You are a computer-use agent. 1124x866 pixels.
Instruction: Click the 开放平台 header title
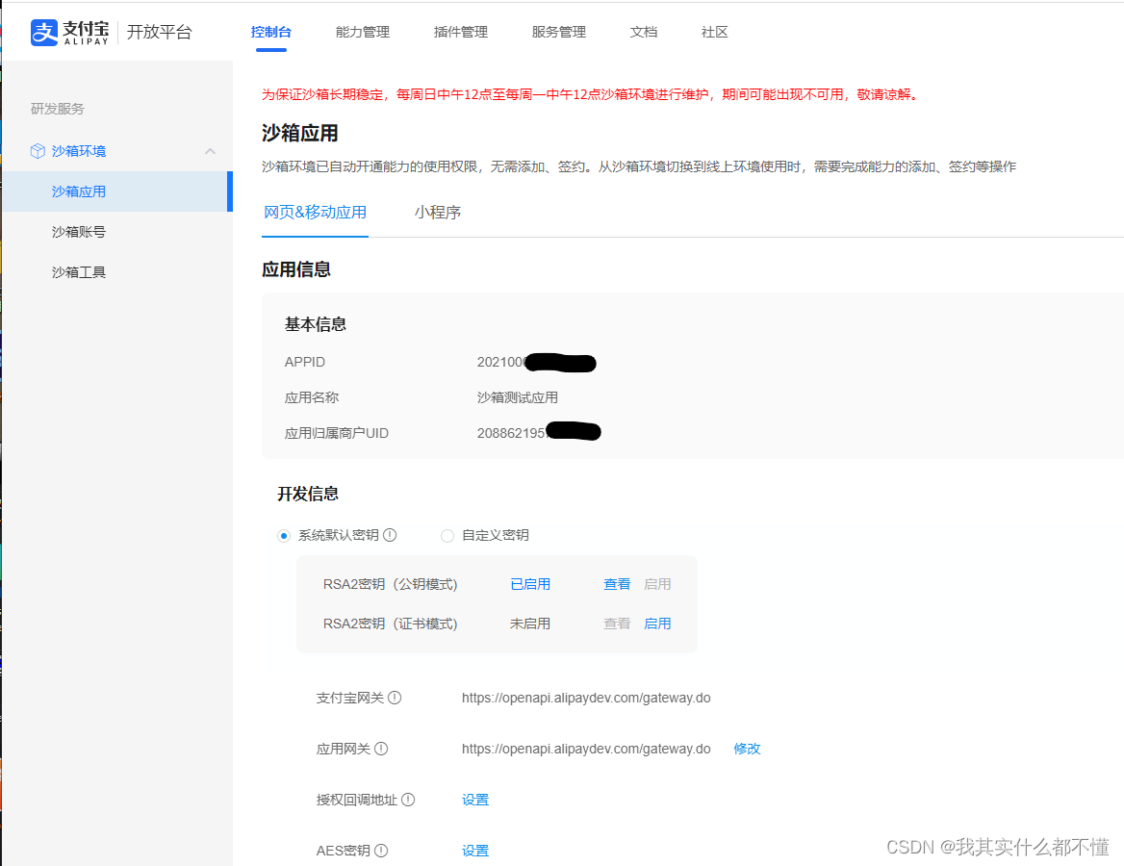[160, 33]
